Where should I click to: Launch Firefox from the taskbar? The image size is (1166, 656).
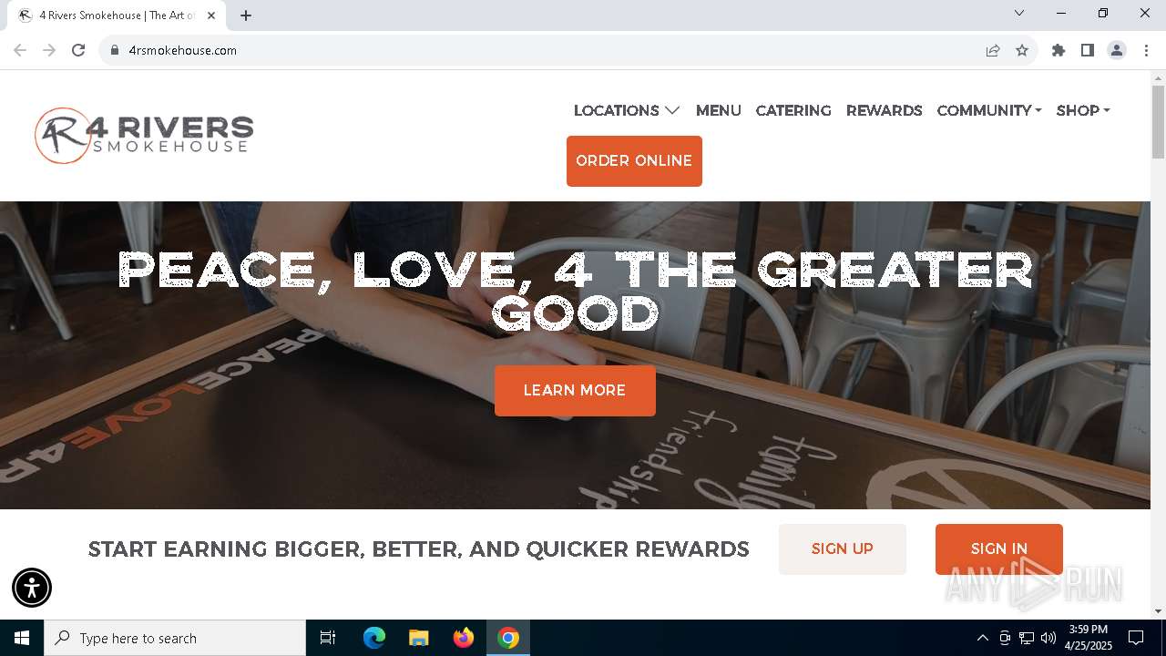point(464,638)
